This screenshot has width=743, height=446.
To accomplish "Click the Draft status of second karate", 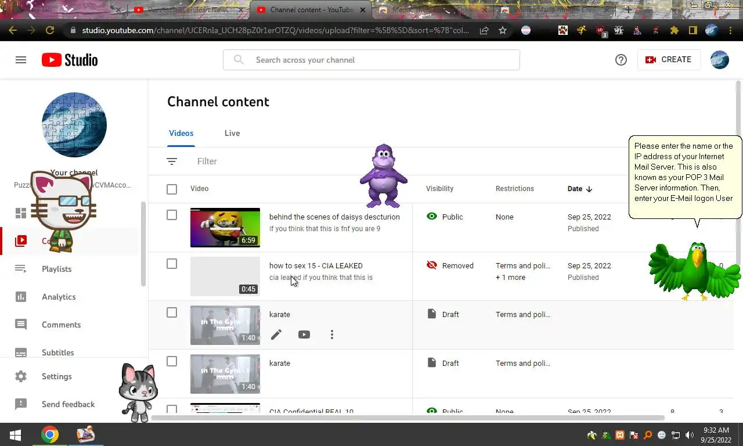I will (442, 363).
